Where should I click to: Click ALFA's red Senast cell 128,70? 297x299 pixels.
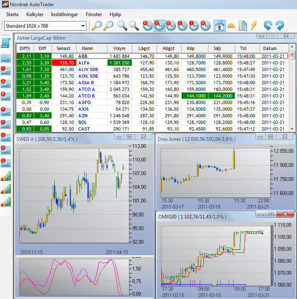point(64,63)
